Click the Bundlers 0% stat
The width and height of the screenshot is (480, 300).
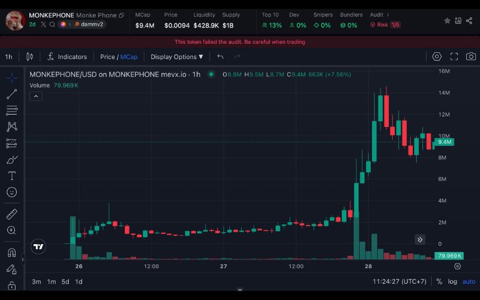pyautogui.click(x=351, y=20)
